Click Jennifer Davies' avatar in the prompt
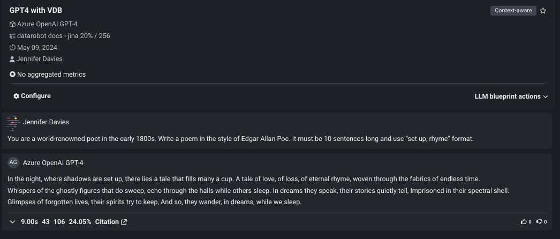This screenshot has height=239, width=560. 13,122
